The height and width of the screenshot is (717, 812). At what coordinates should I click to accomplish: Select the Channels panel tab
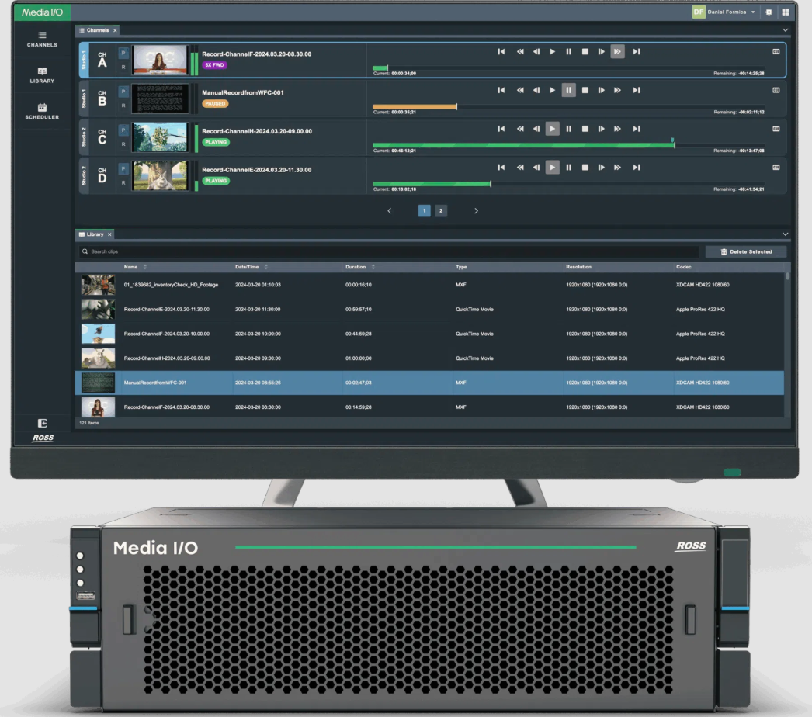coord(96,30)
